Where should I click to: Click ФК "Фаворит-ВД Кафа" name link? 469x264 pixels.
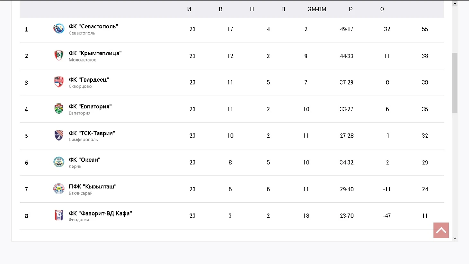point(100,213)
